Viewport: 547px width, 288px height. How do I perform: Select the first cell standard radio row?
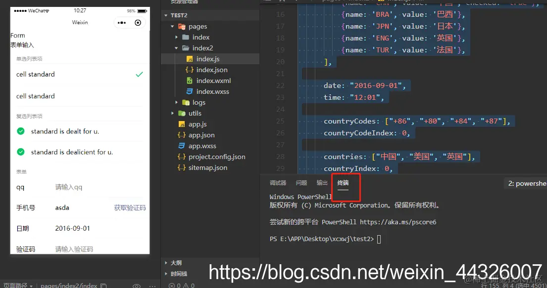[80, 74]
